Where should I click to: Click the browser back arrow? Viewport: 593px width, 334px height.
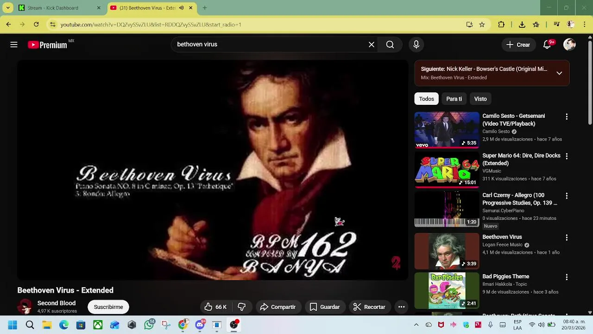pyautogui.click(x=8, y=25)
